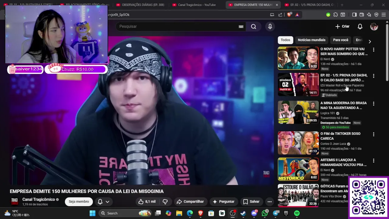Viewport: 389px width, 219px height.
Task: Switch to the EP. 02 - 1/5: PROVA DO DASHI tab
Action: coord(309,5)
